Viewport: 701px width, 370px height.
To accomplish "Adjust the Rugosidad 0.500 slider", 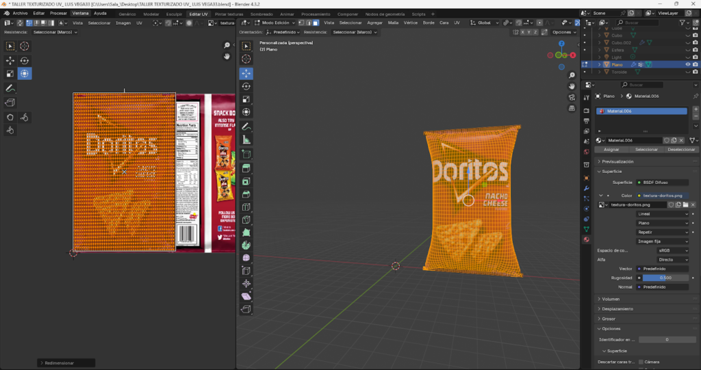I will 665,278.
